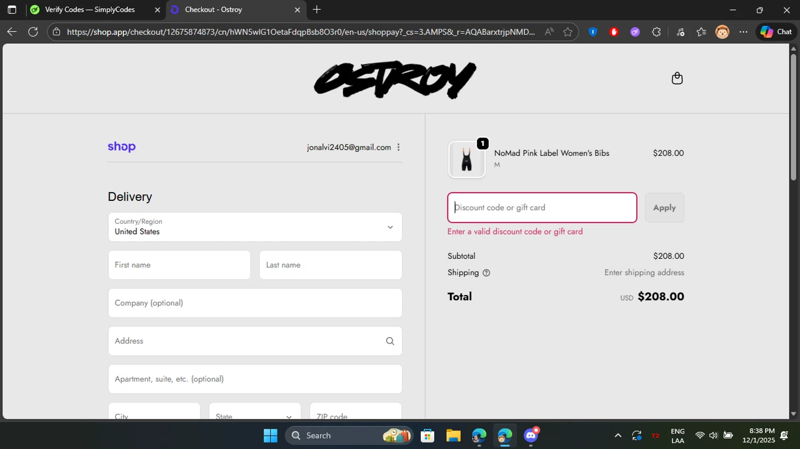Close the Verify Codes tab
The width and height of the screenshot is (800, 449).
157,10
